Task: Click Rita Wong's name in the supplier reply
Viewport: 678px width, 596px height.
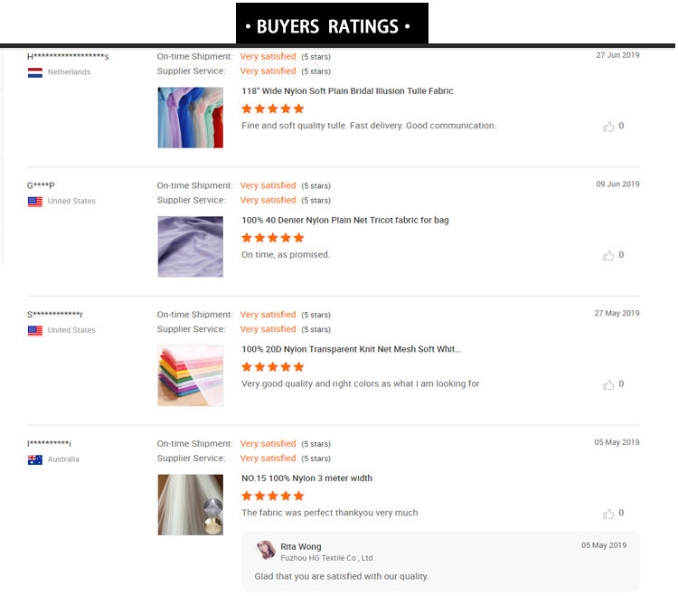Action: tap(301, 546)
